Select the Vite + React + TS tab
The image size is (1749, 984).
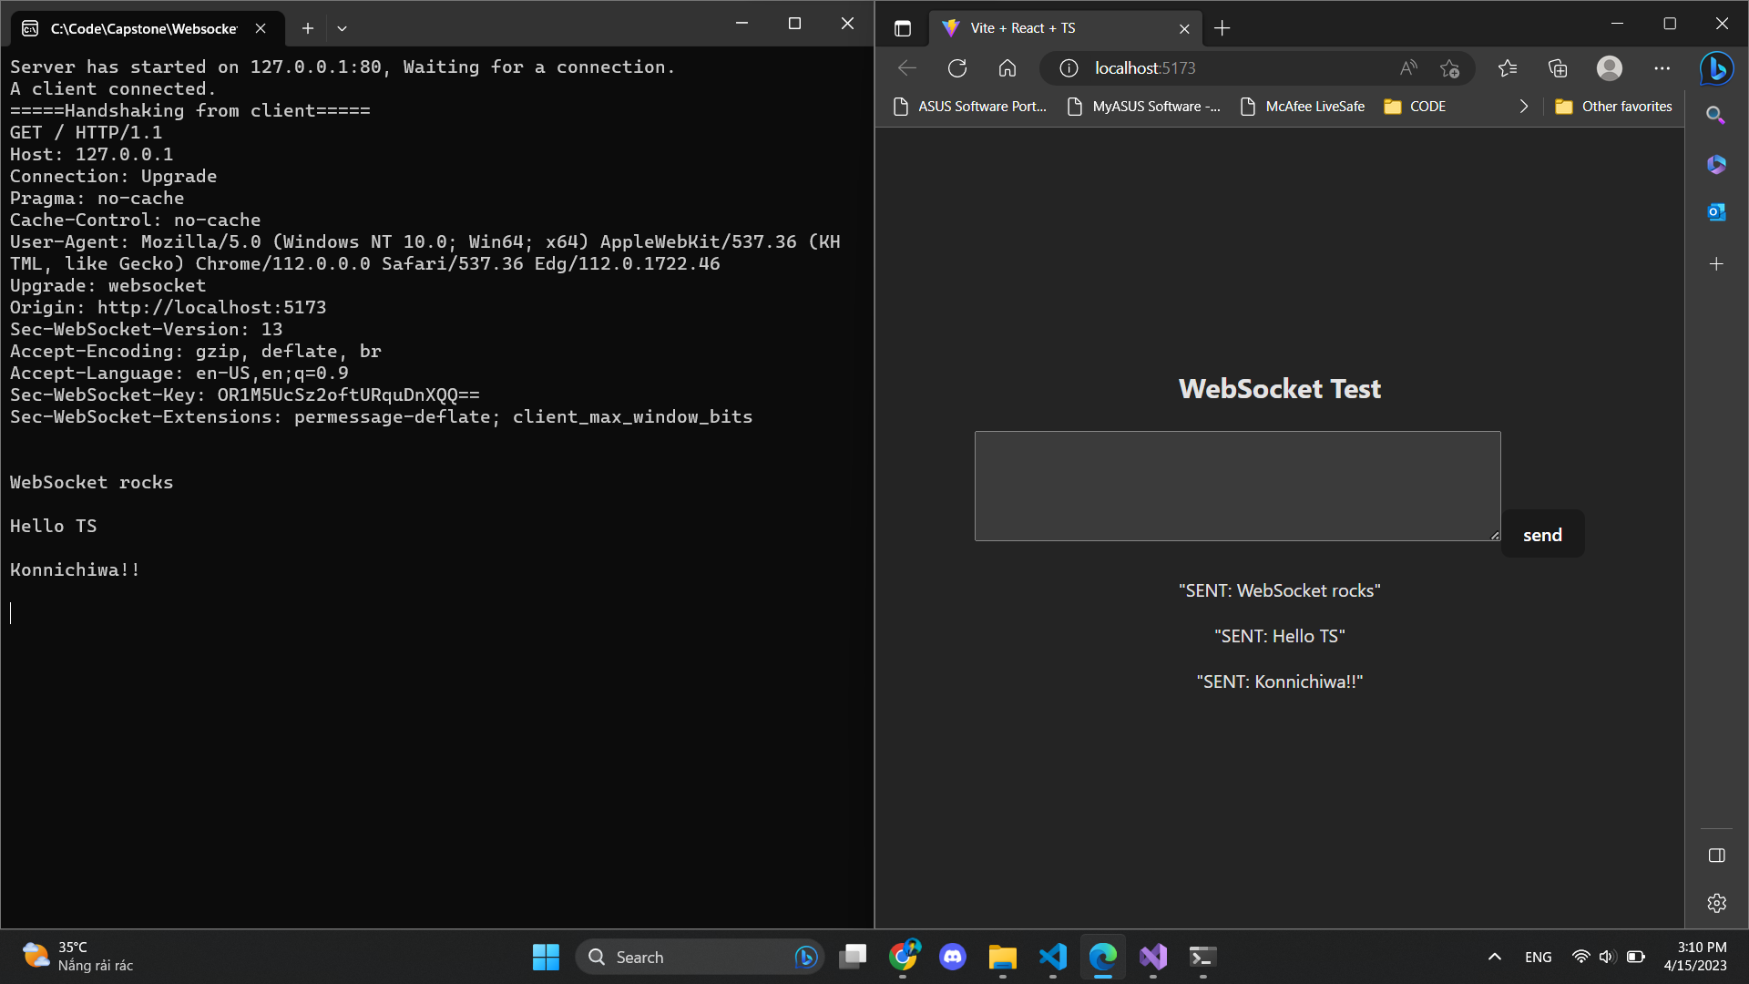[1064, 28]
